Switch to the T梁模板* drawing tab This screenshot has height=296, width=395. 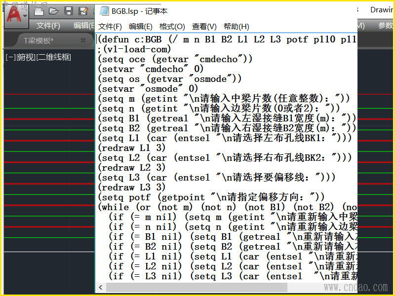39,40
